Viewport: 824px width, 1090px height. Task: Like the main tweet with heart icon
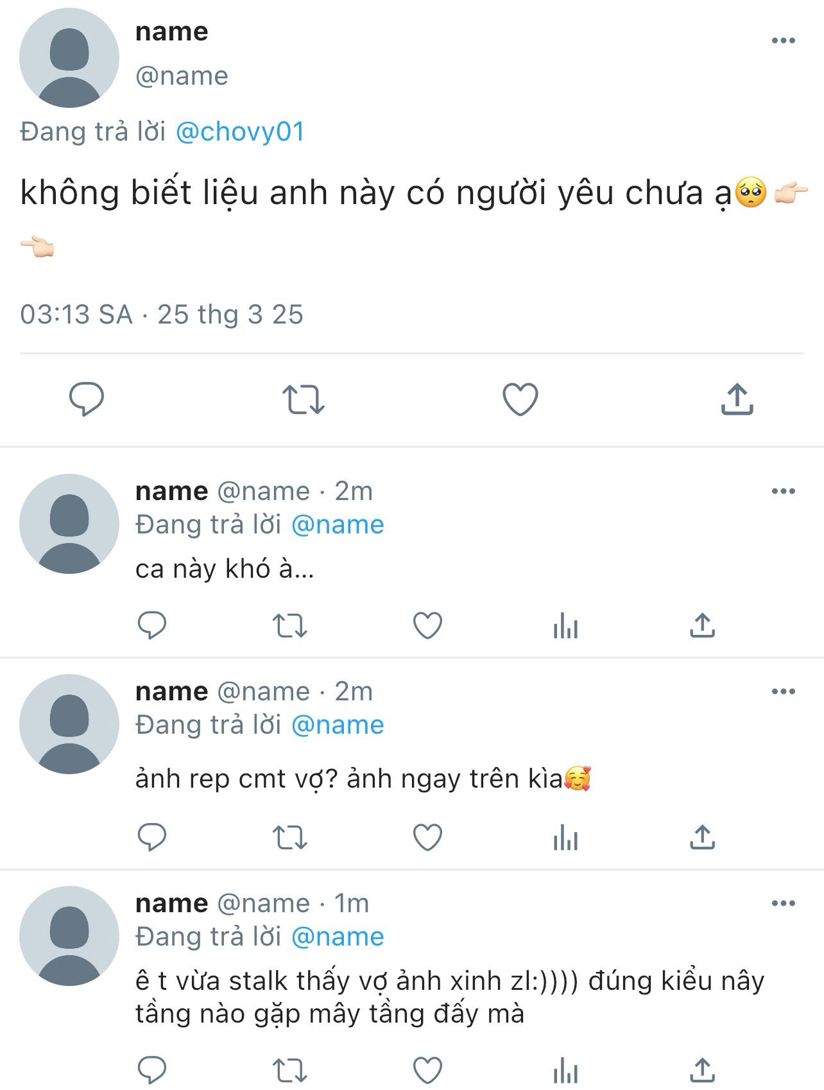(x=520, y=399)
